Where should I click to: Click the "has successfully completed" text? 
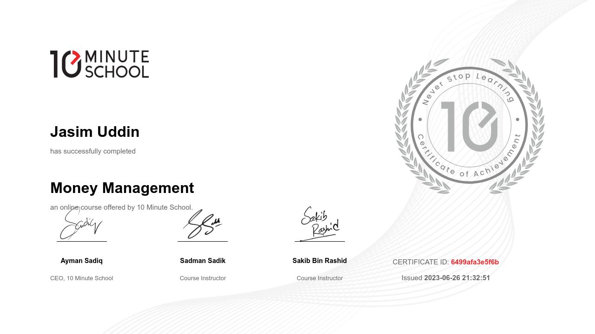93,151
